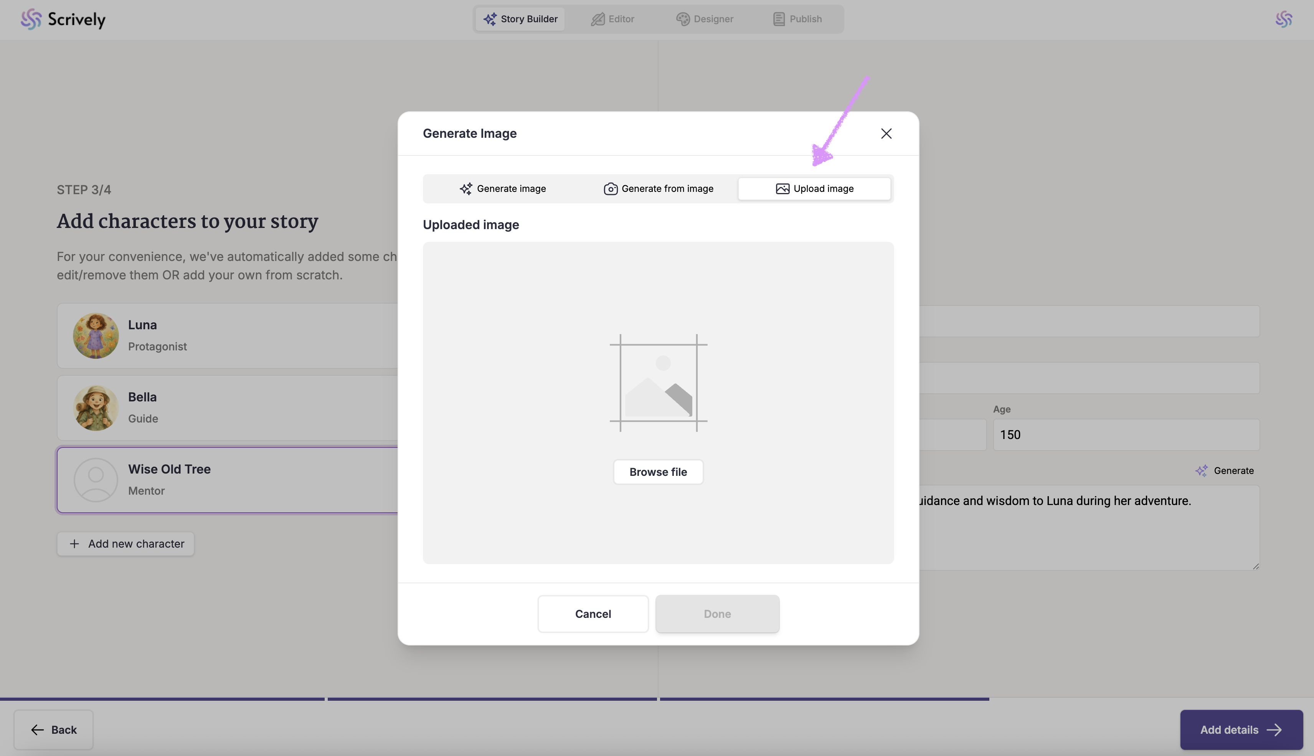Click the image placeholder frame icon
1314x756 pixels.
[x=658, y=383]
